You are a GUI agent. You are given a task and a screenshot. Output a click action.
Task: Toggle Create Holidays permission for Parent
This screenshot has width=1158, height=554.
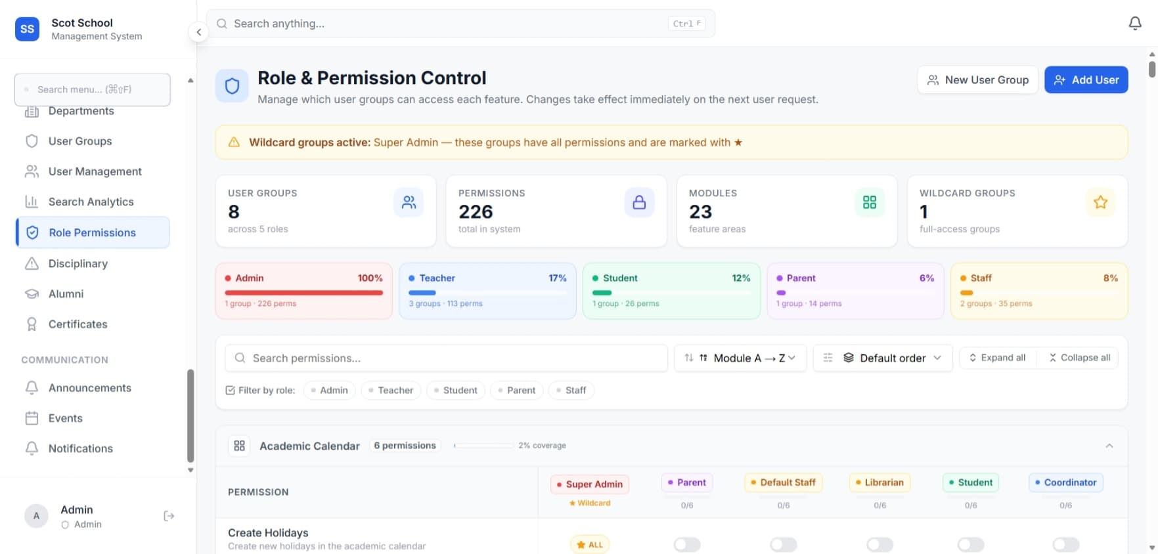(687, 545)
